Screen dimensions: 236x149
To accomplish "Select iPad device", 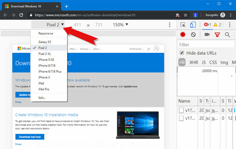I will (x=49, y=83).
